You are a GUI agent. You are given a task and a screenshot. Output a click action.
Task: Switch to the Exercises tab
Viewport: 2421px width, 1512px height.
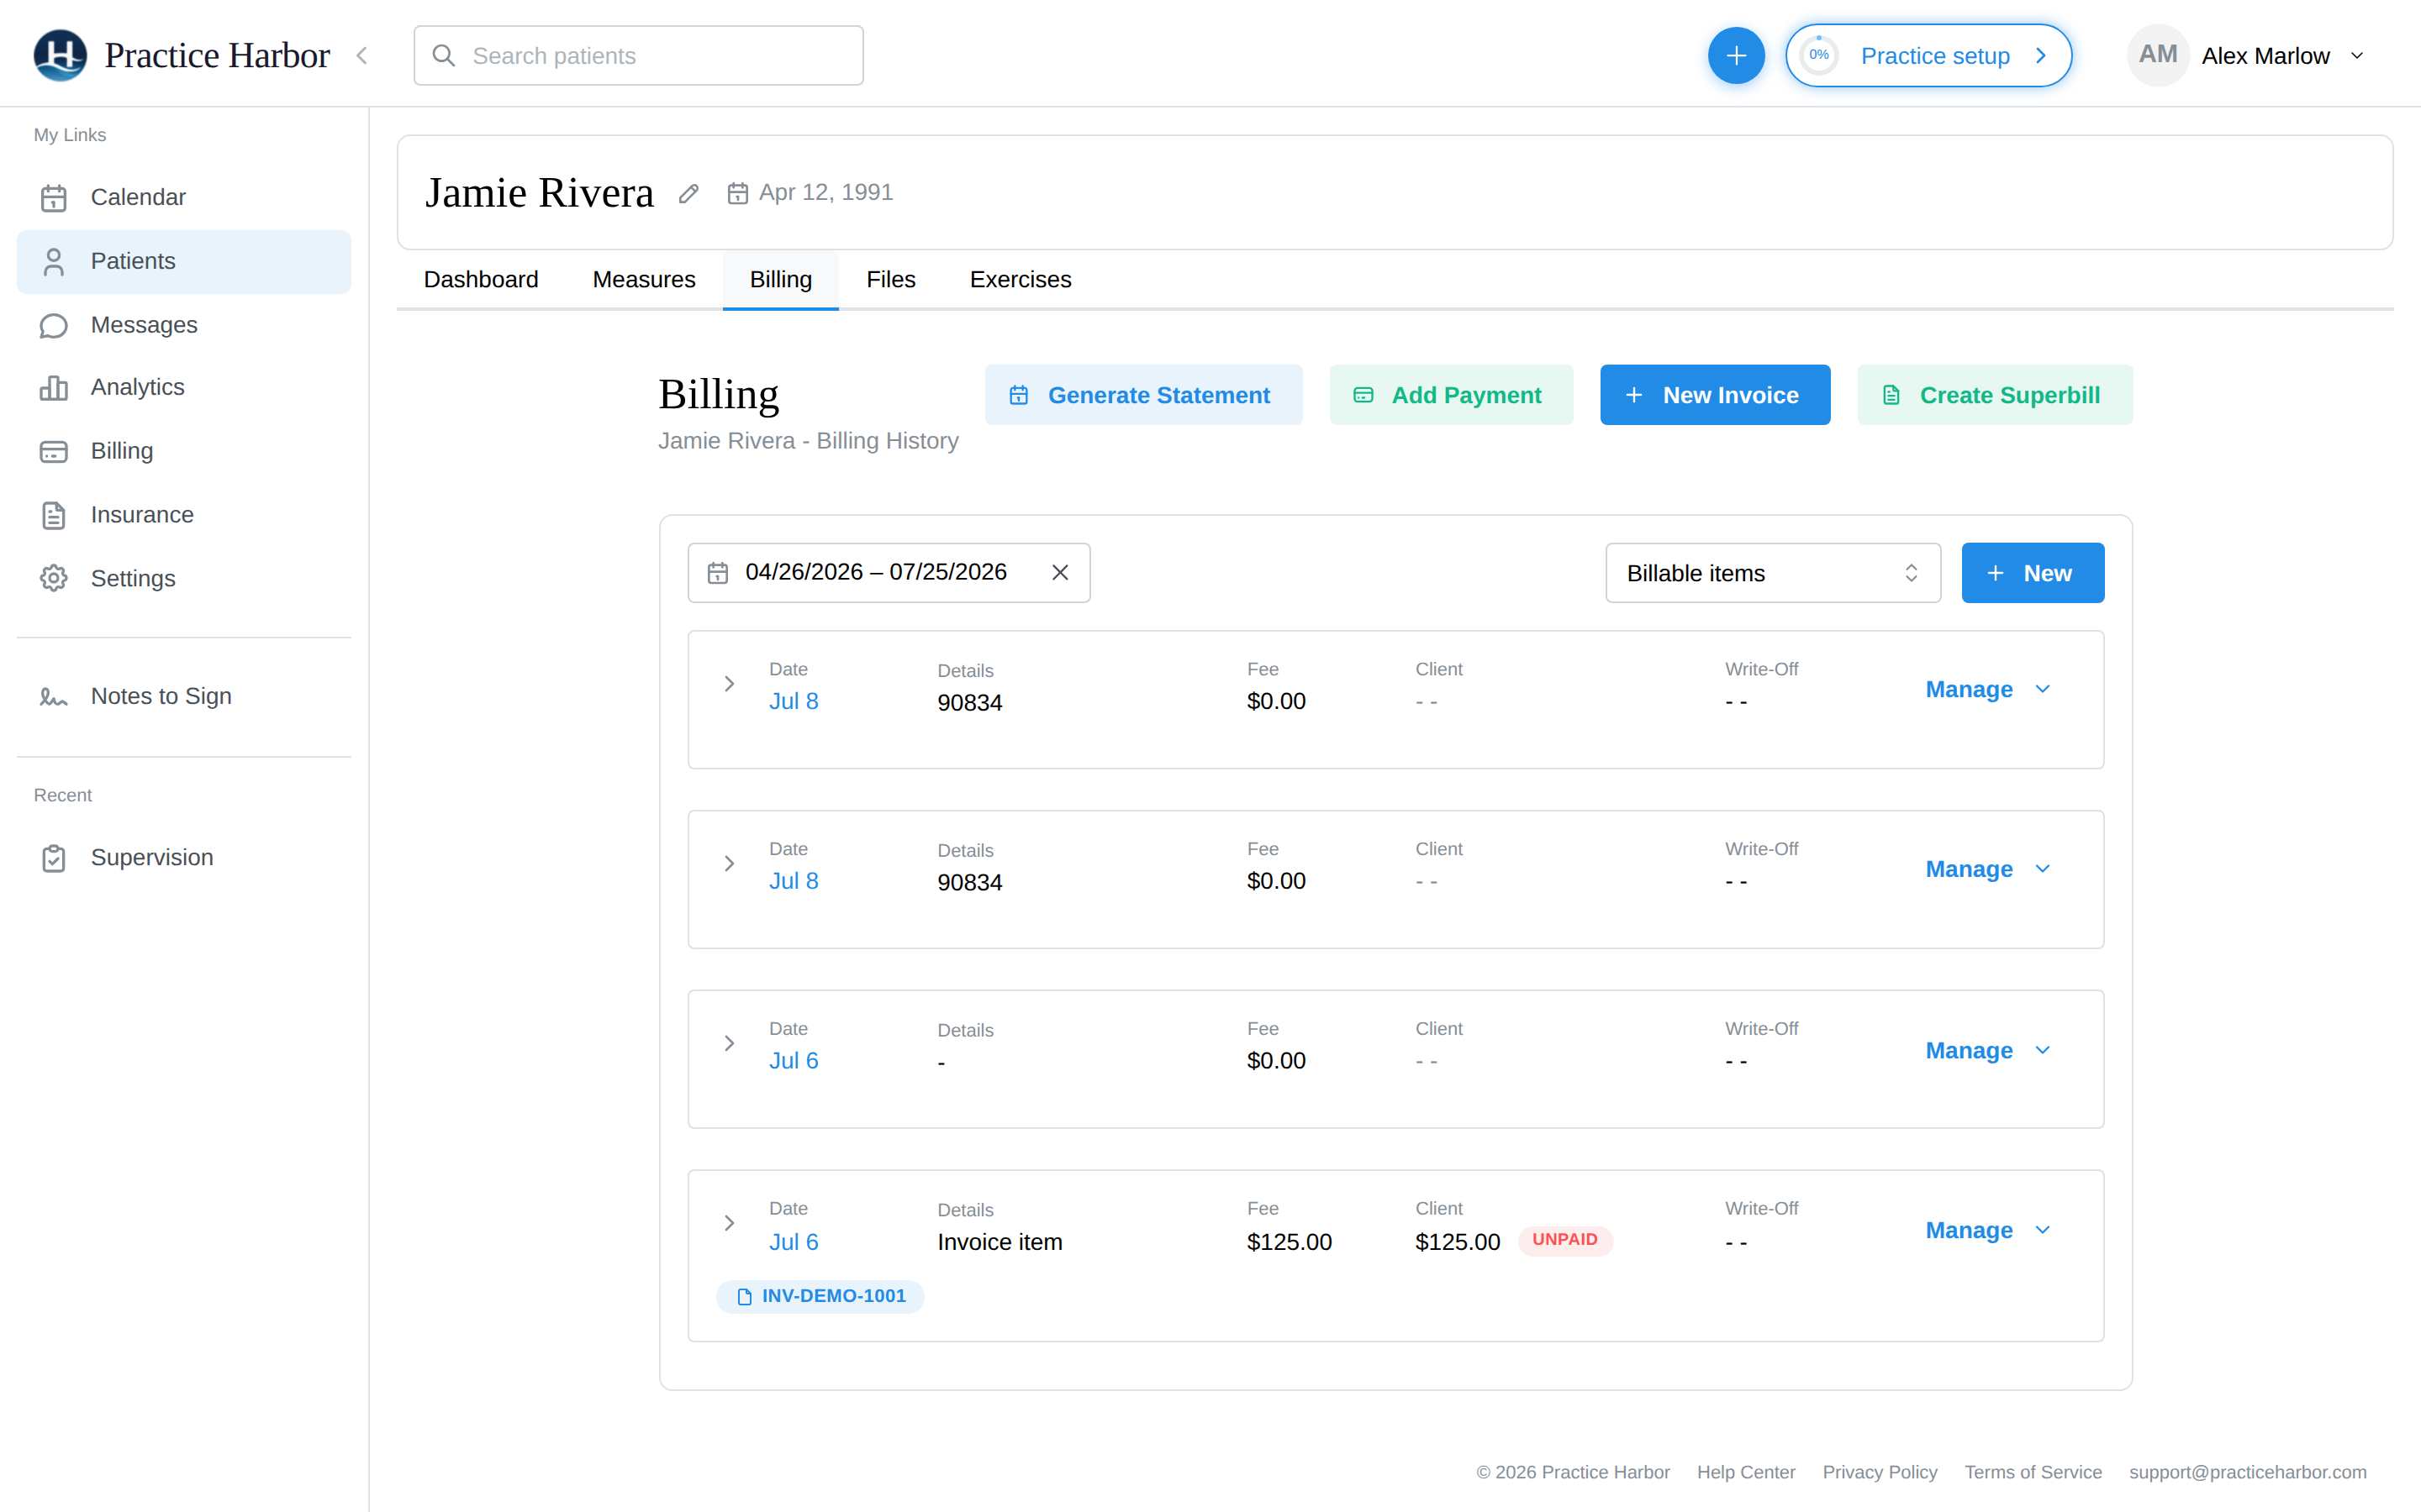click(1020, 279)
